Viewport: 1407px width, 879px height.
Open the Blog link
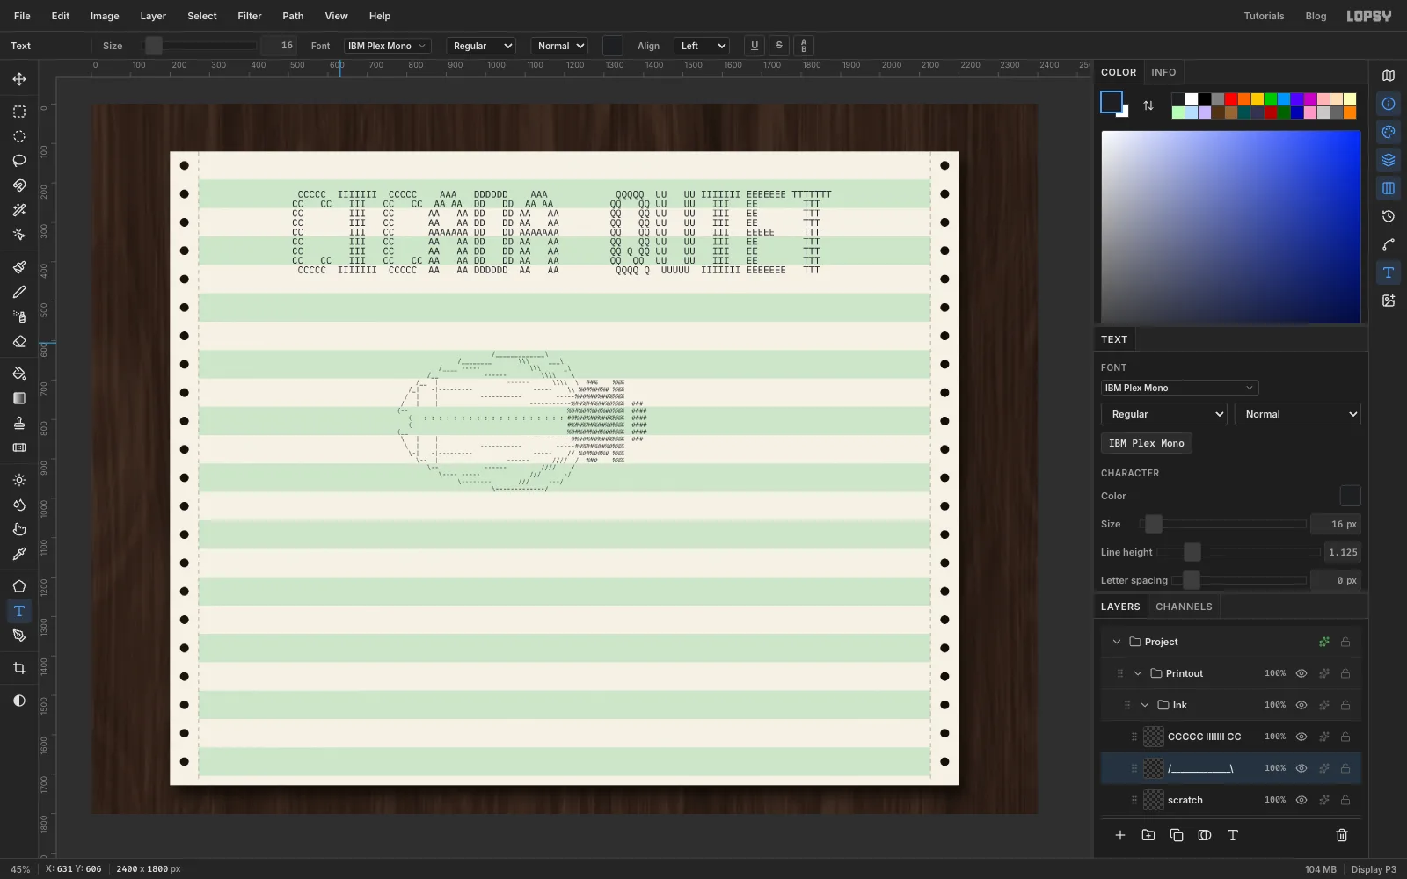pos(1316,16)
